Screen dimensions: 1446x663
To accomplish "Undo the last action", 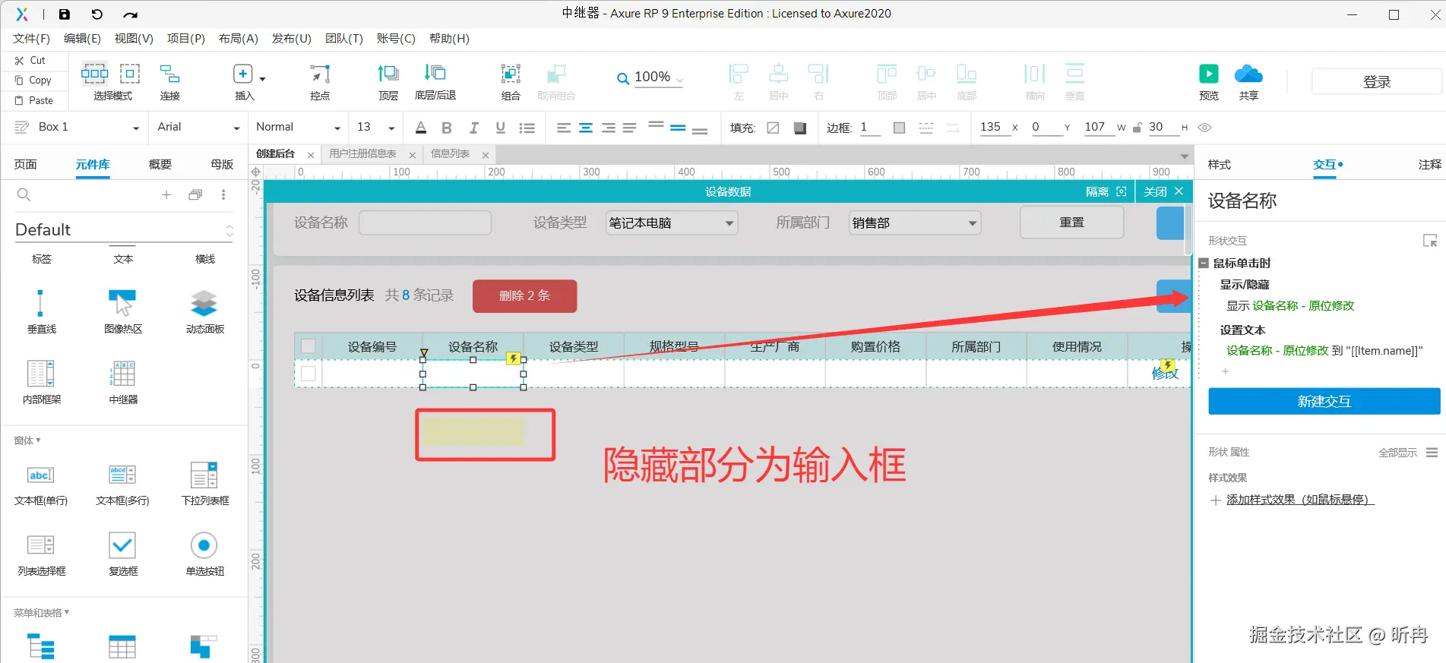I will click(x=97, y=14).
